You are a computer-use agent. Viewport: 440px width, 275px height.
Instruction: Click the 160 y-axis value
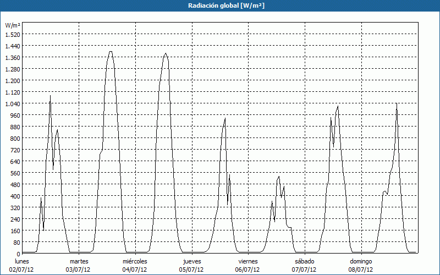pos(15,230)
